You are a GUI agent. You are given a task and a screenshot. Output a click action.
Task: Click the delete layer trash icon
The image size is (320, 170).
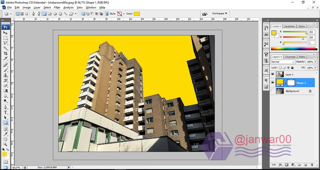312,165
